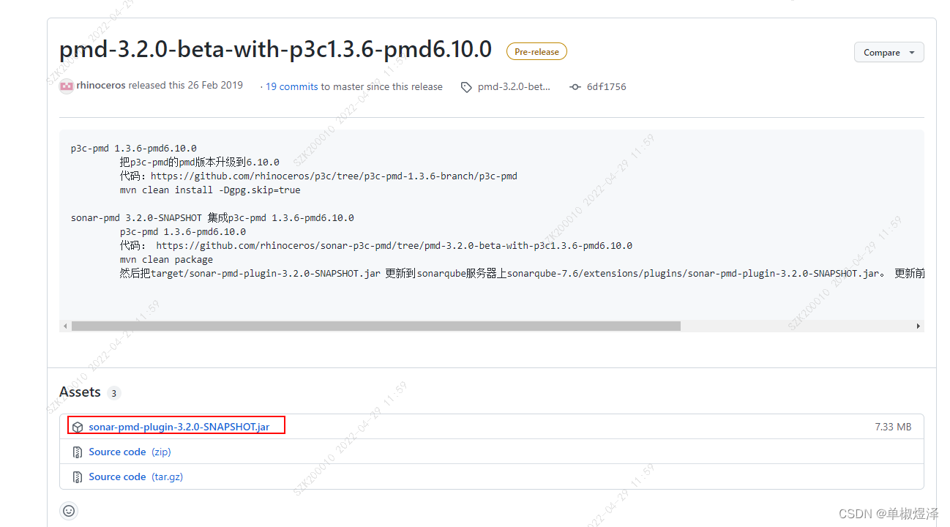Click package icon beside sonar-pmd-plugin jar
This screenshot has height=527, width=950.
(78, 427)
